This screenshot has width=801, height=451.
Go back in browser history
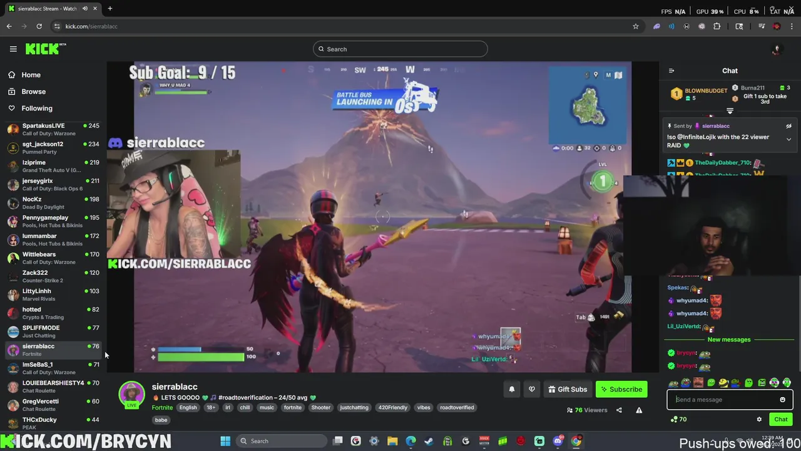9,26
